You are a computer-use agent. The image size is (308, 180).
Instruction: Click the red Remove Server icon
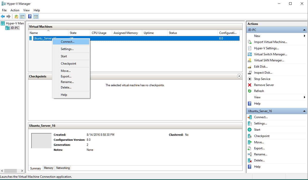coord(250,85)
